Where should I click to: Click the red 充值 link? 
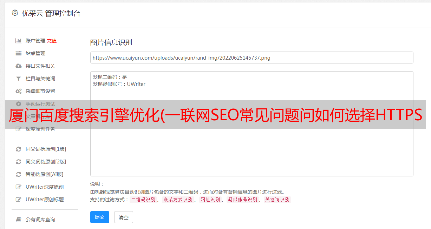coord(52,41)
